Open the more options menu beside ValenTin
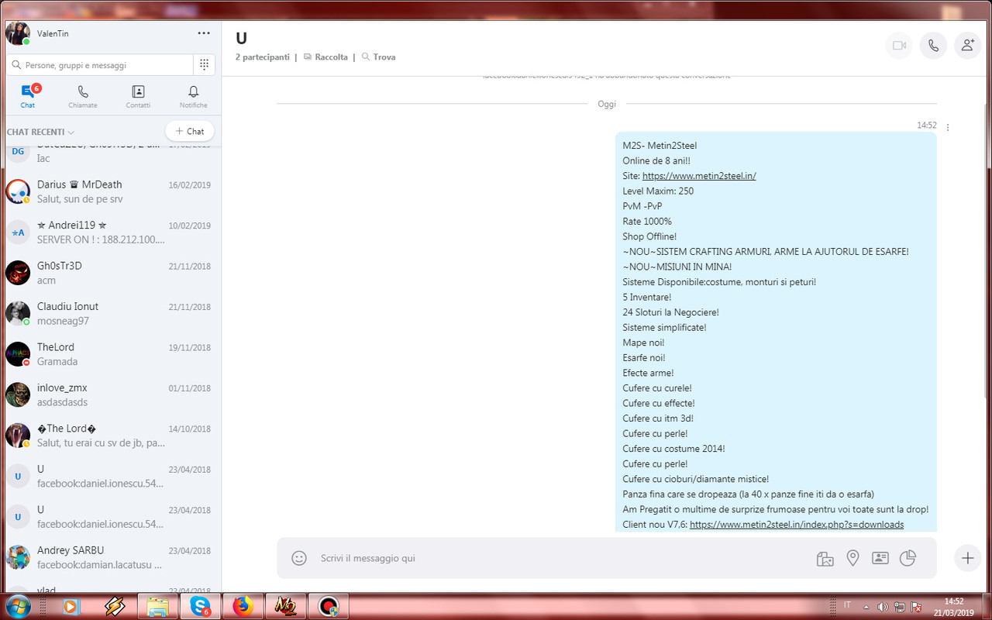This screenshot has width=992, height=620. click(204, 33)
